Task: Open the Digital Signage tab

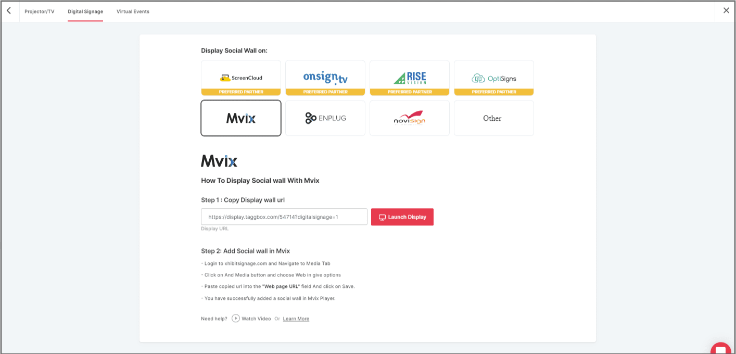Action: [85, 11]
